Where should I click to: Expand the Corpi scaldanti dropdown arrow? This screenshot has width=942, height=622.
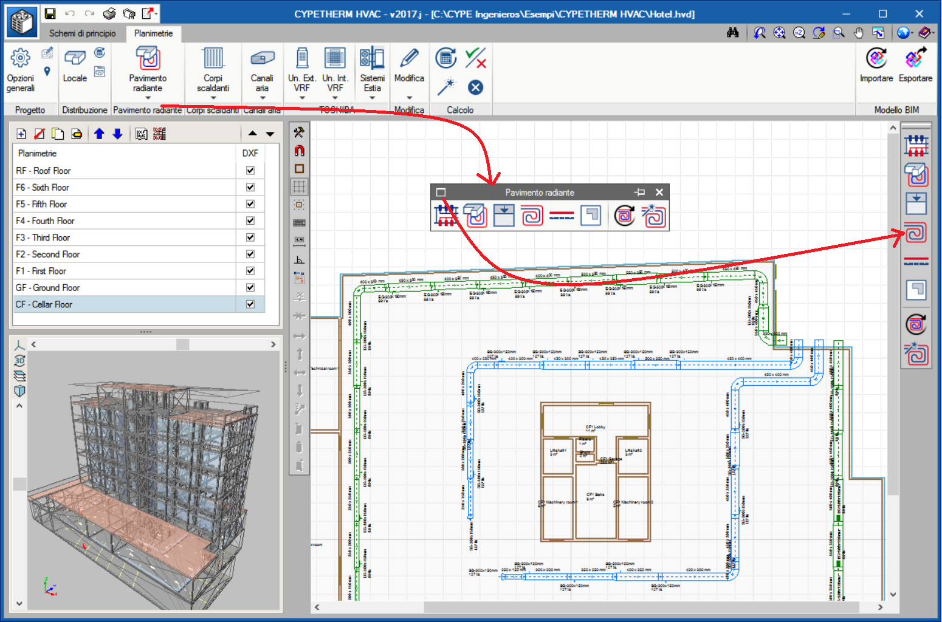pyautogui.click(x=213, y=98)
